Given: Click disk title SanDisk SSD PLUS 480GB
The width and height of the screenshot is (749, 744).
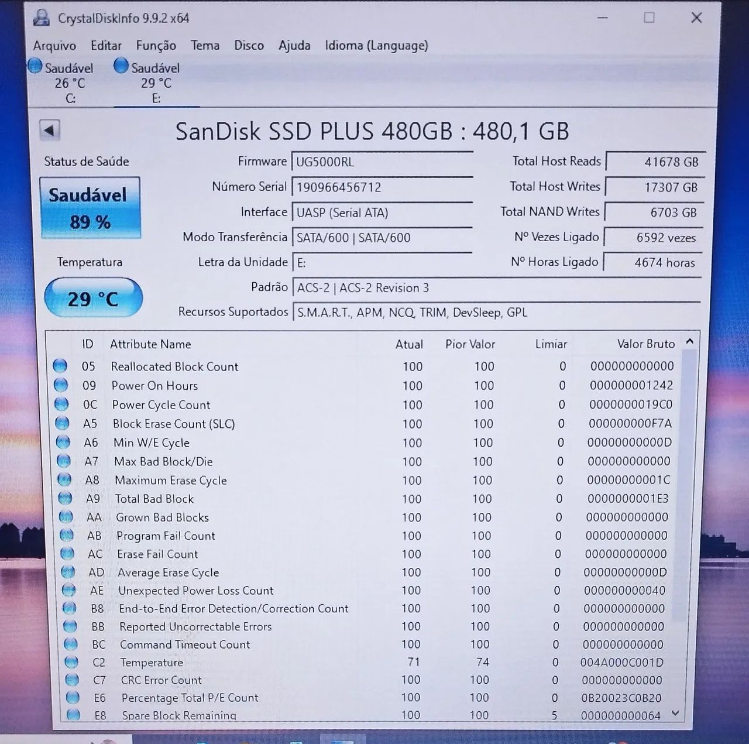Looking at the screenshot, I should click(x=372, y=131).
